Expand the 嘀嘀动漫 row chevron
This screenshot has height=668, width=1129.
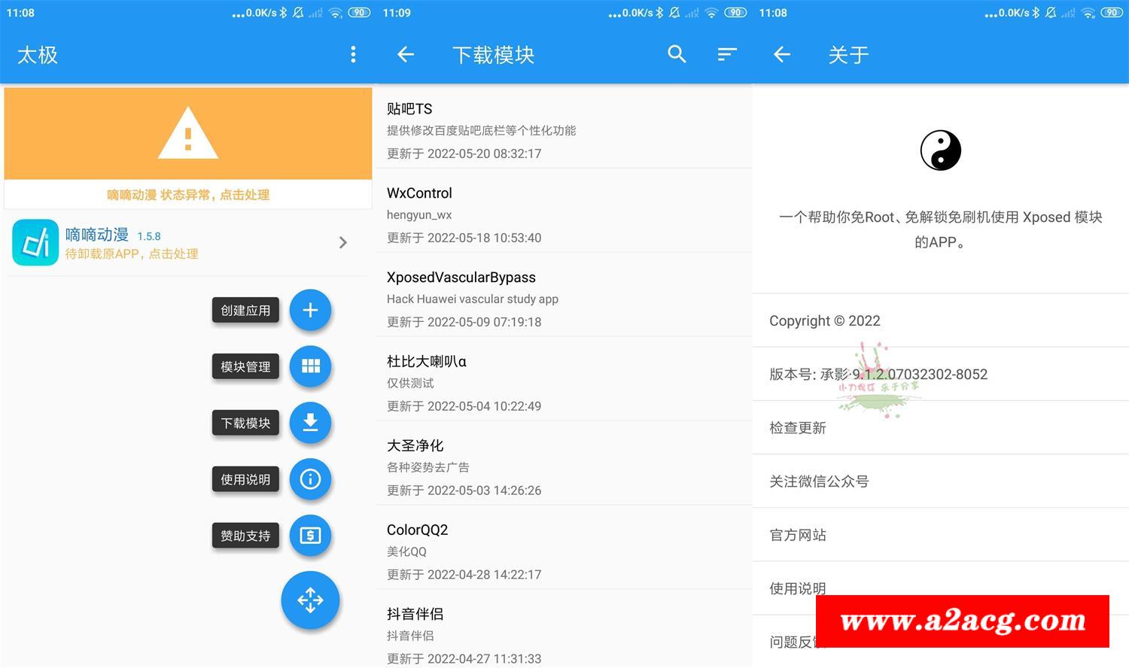pos(343,242)
